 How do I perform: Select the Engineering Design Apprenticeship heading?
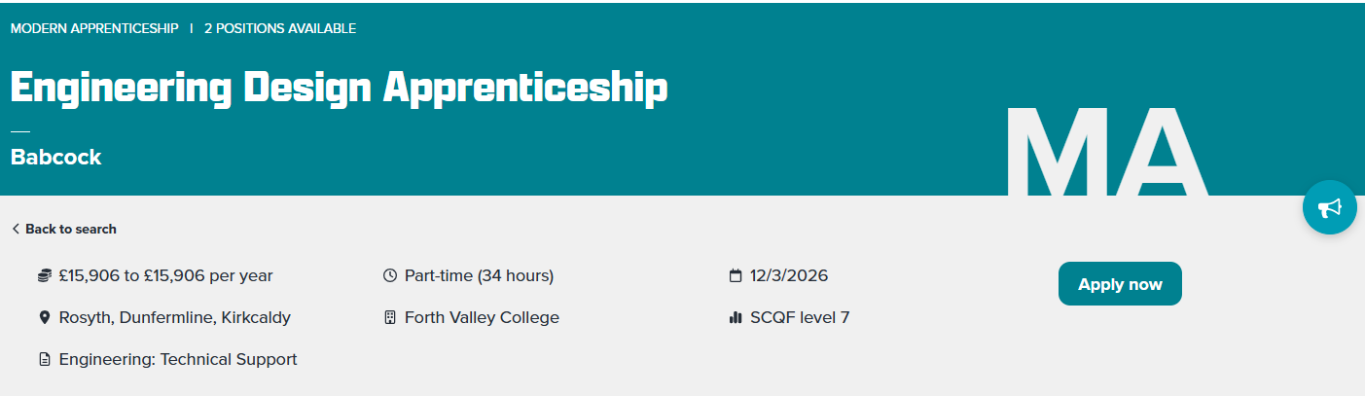(339, 88)
